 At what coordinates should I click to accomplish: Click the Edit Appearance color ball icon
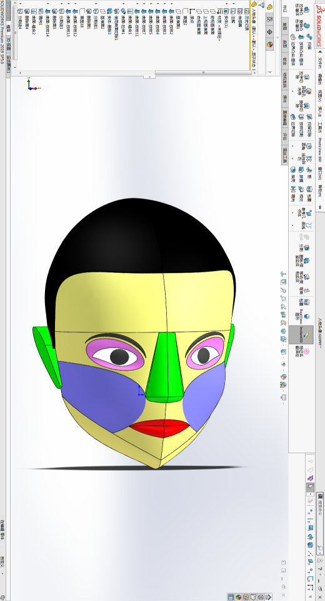click(283, 376)
